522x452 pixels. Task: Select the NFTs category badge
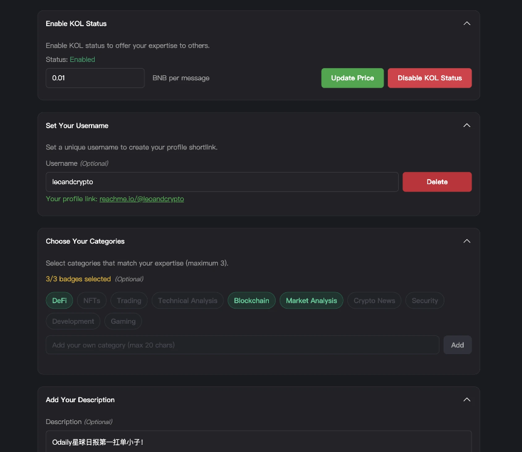point(90,300)
